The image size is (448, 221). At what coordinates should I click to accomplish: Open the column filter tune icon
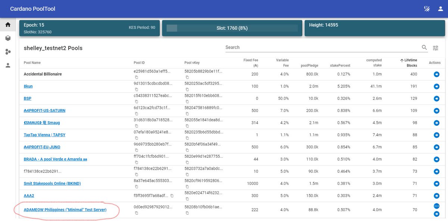(436, 48)
